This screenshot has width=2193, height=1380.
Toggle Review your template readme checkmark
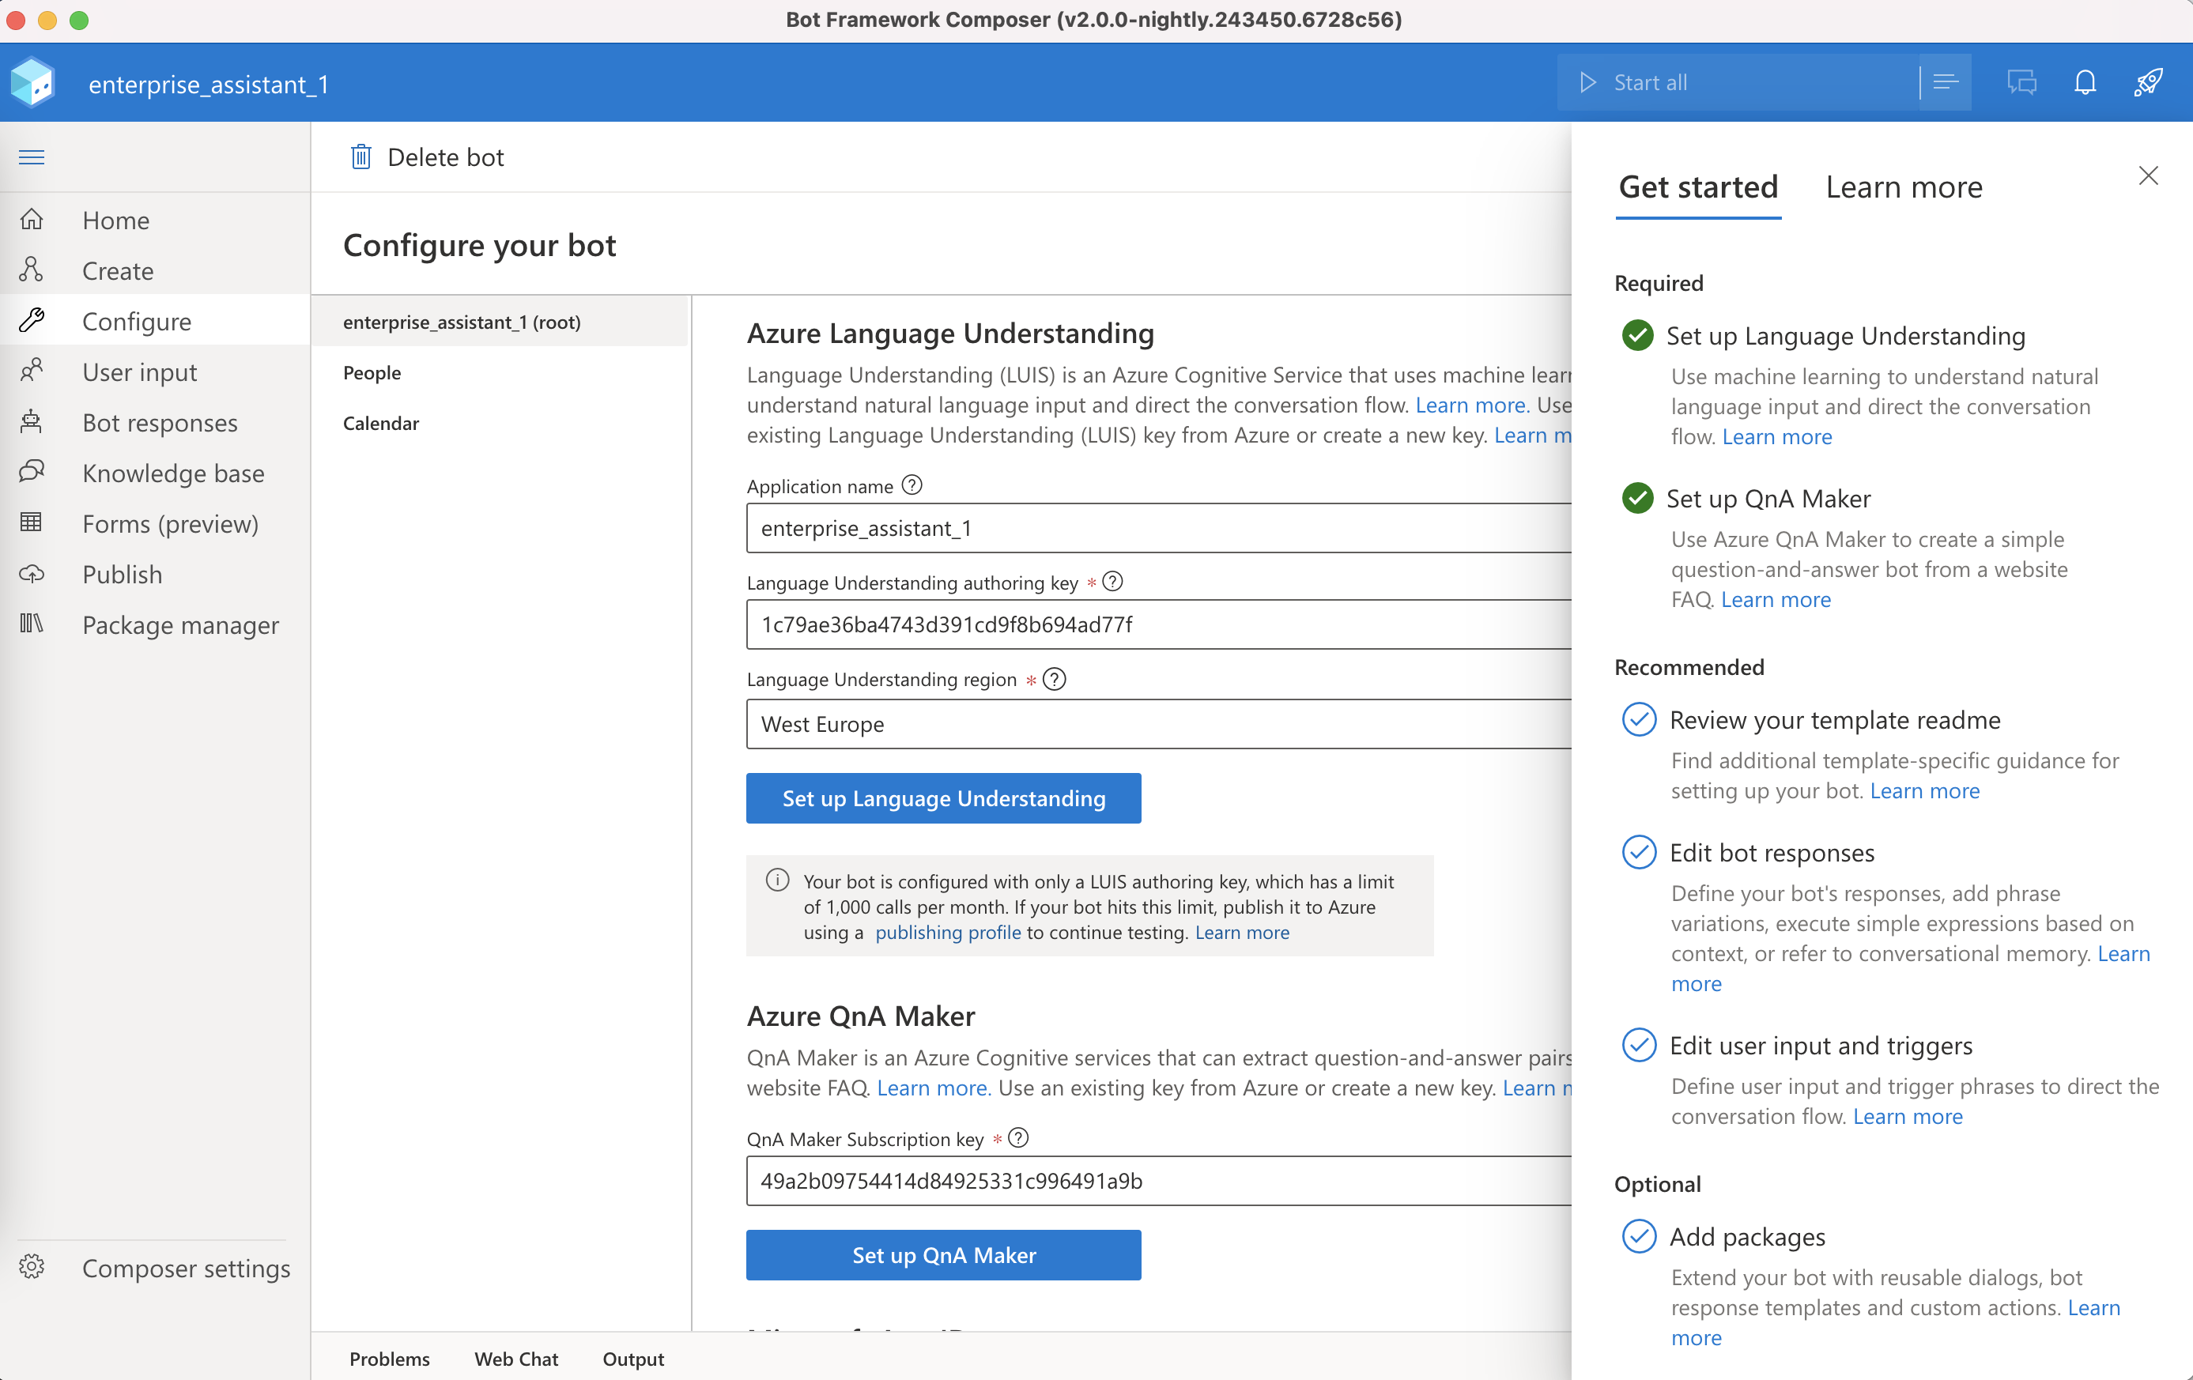point(1638,720)
